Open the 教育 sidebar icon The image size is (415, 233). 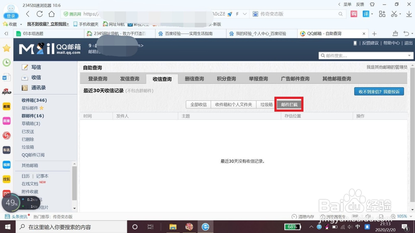pos(6,106)
